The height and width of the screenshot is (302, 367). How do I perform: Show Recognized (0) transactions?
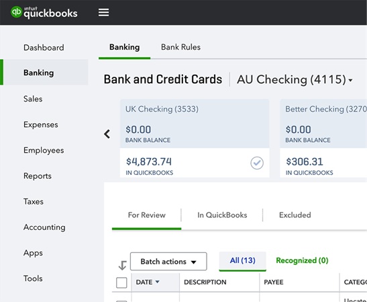point(302,260)
